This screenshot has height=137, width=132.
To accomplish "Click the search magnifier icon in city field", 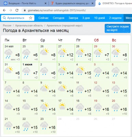I will point(4,18).
